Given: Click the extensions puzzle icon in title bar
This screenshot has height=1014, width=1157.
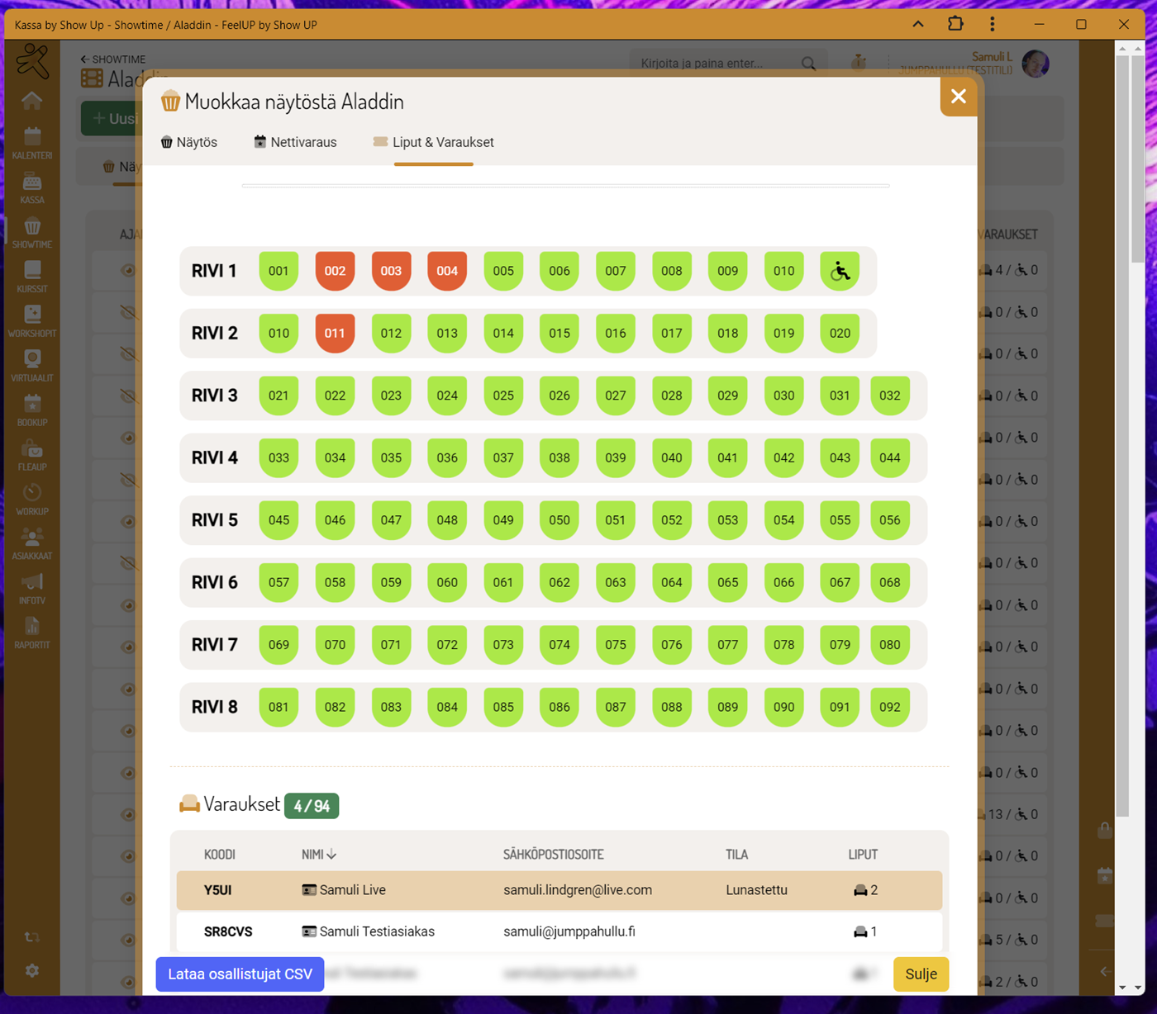Looking at the screenshot, I should 955,24.
